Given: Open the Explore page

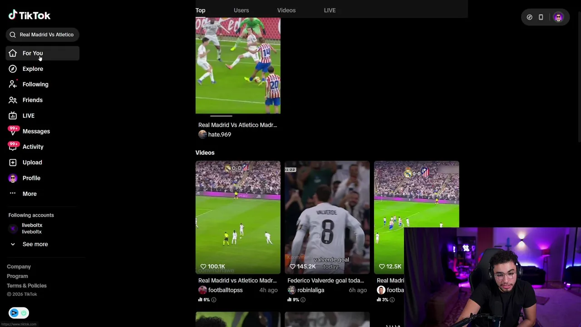Looking at the screenshot, I should point(33,69).
